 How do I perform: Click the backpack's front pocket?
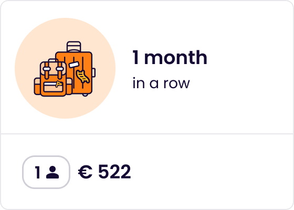point(53,87)
